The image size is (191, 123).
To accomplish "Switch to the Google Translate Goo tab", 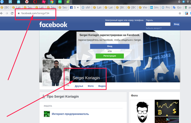I will [x=178, y=7].
